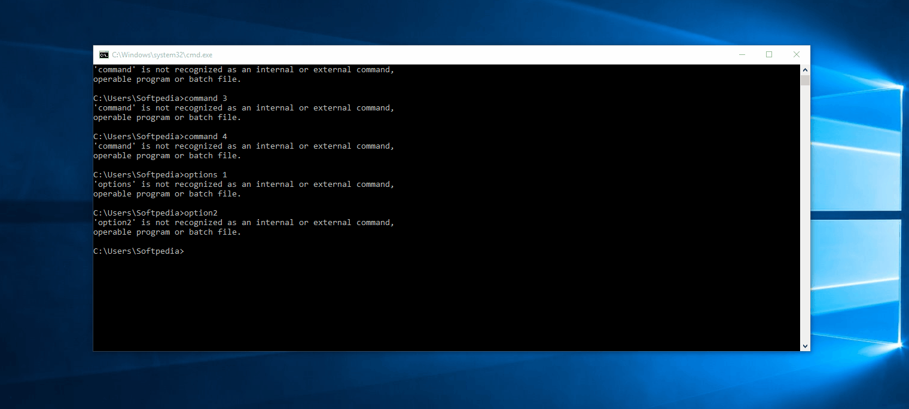This screenshot has height=409, width=909.
Task: Minimize the Command Prompt window
Action: (742, 55)
